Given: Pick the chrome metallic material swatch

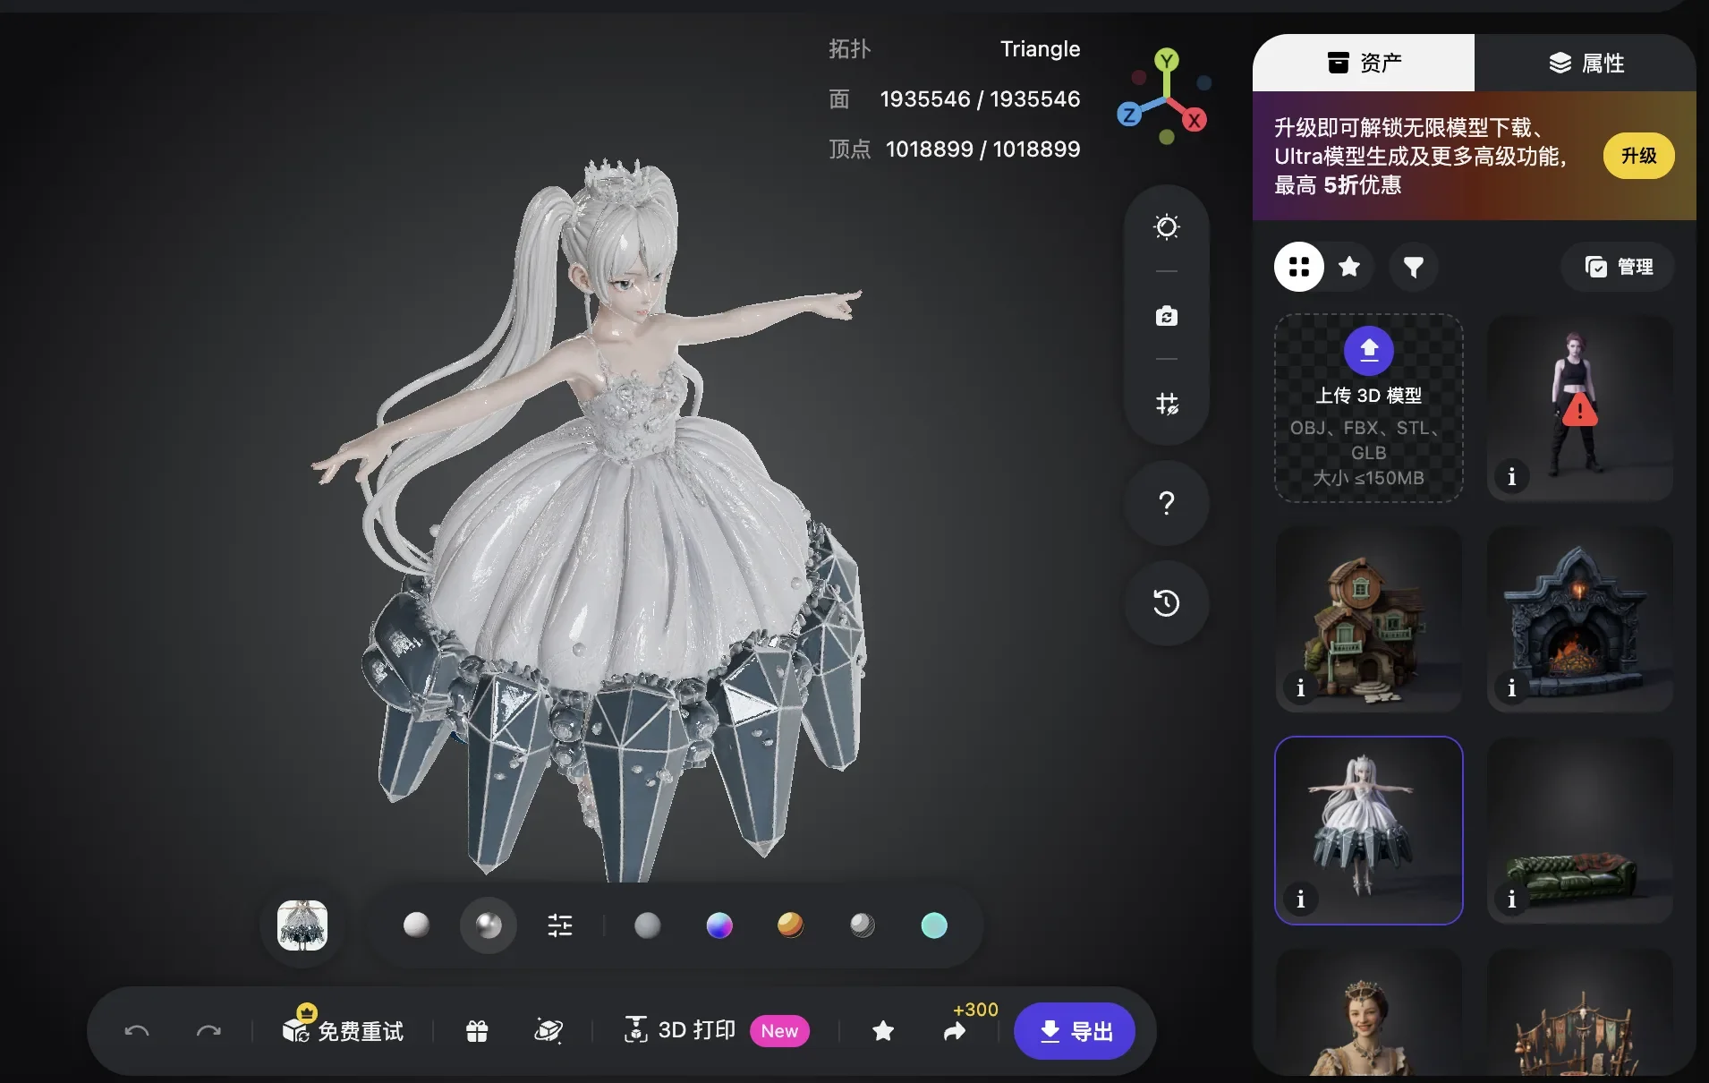Looking at the screenshot, I should 863,925.
